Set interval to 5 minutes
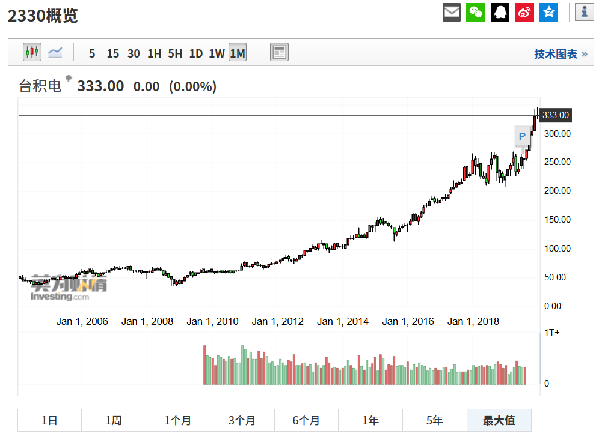The height and width of the screenshot is (446, 599). (x=92, y=53)
